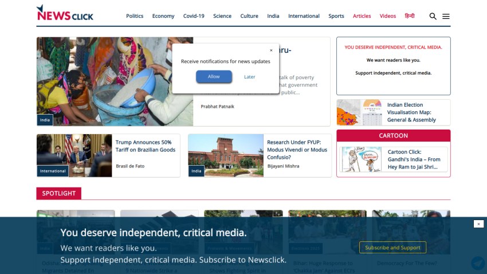Dismiss the bottom subscribe banner
Image resolution: width=487 pixels, height=274 pixels.
click(478, 224)
